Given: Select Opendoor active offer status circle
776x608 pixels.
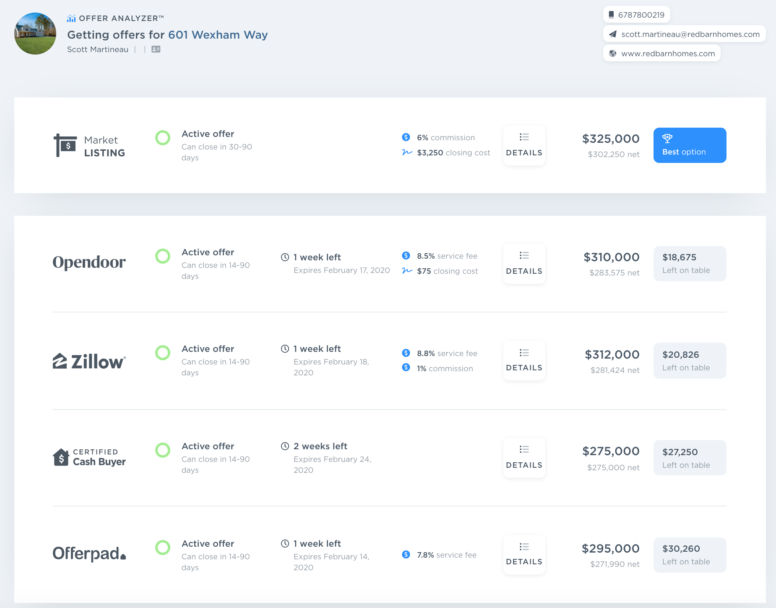Looking at the screenshot, I should pyautogui.click(x=163, y=256).
